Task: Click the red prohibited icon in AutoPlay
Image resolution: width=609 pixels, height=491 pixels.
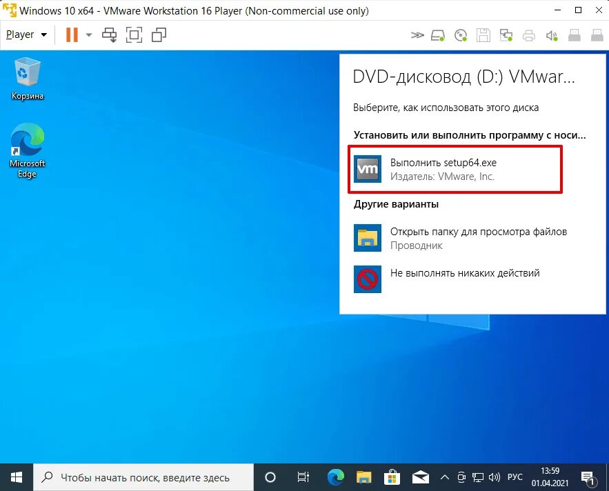Action: pos(368,279)
